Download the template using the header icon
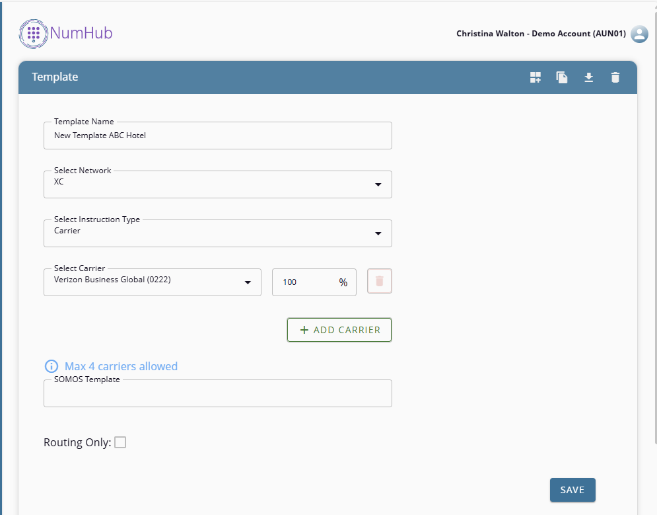 [588, 77]
